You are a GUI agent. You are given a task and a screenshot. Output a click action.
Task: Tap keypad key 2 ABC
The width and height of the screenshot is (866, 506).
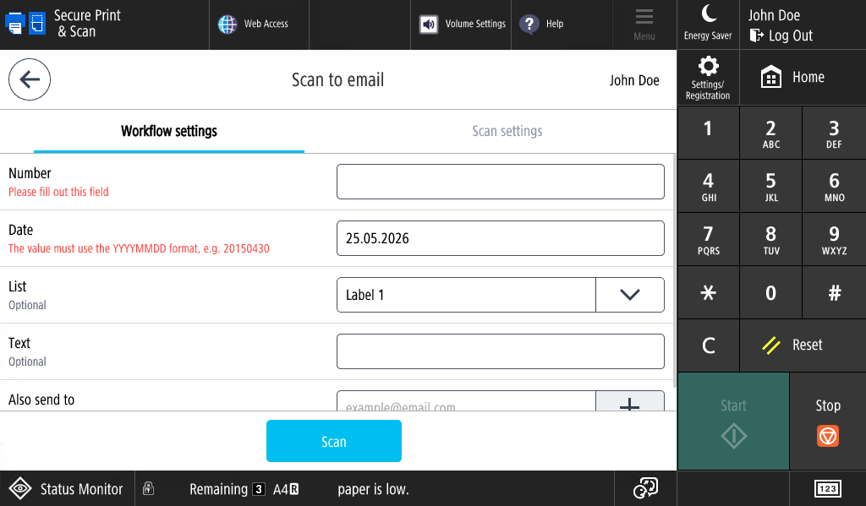[x=770, y=133]
